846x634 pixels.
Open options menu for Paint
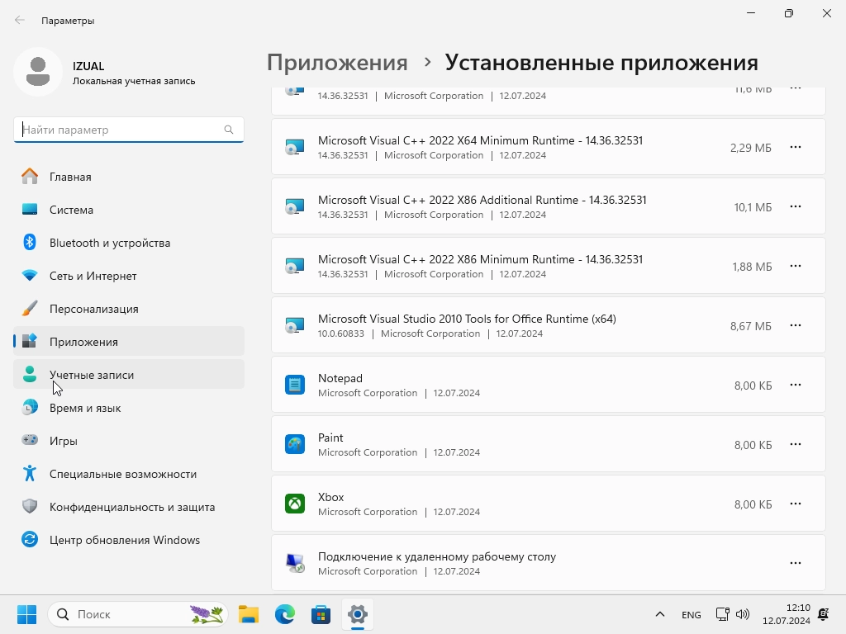point(796,444)
